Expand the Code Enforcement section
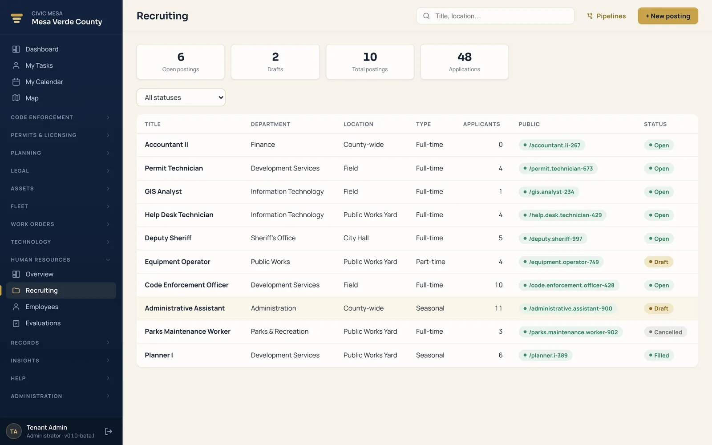Viewport: 712px width, 445px height. click(61, 117)
